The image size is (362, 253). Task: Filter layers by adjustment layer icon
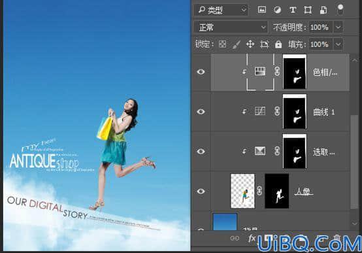pyautogui.click(x=277, y=10)
